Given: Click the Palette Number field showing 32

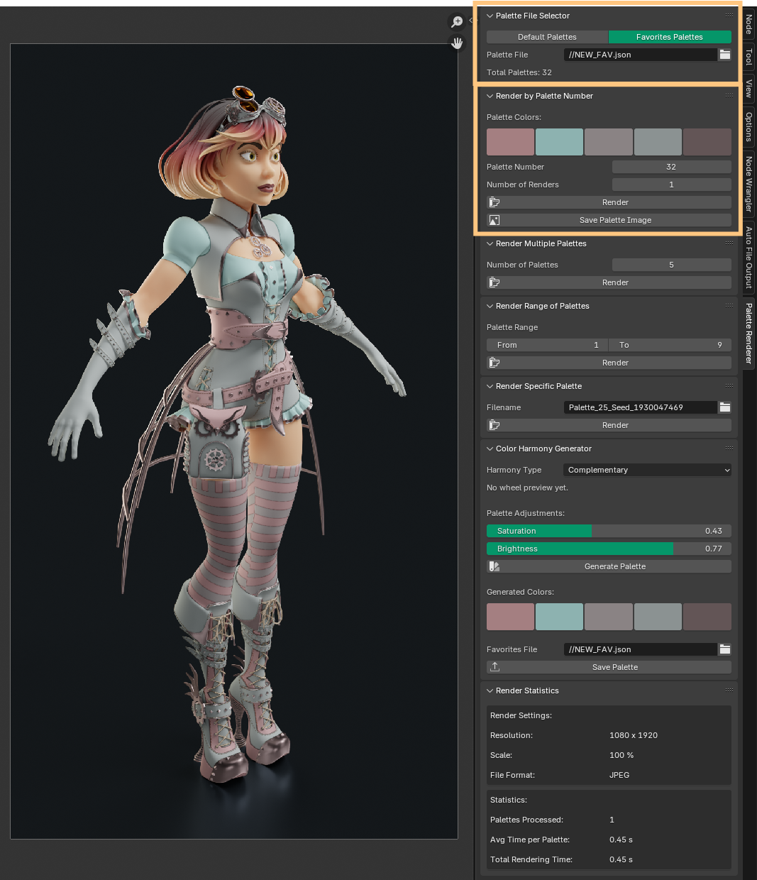Looking at the screenshot, I should [x=671, y=167].
